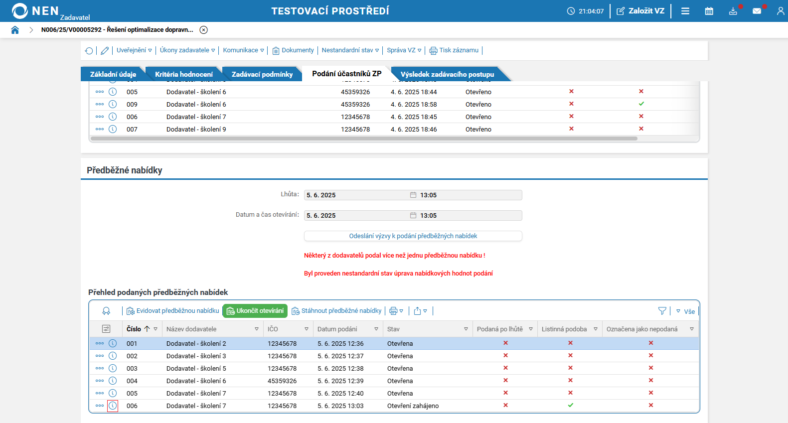Show info for upper row 006
Viewport: 788px width, 423px height.
click(113, 117)
